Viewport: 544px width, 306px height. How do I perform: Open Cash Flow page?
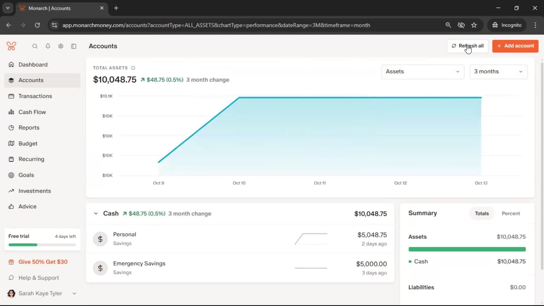(x=32, y=112)
